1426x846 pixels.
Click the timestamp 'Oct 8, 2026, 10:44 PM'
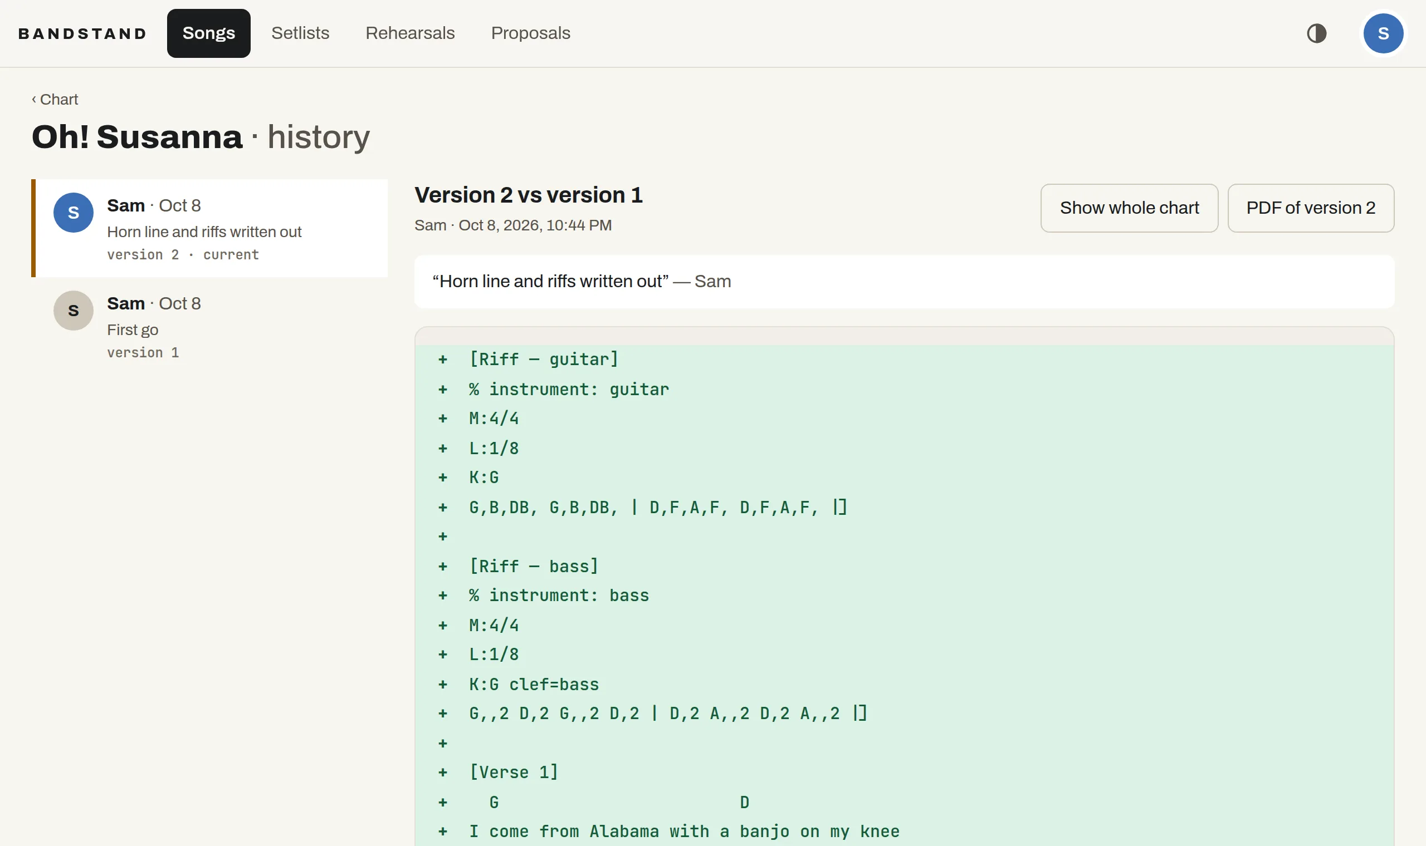point(535,225)
